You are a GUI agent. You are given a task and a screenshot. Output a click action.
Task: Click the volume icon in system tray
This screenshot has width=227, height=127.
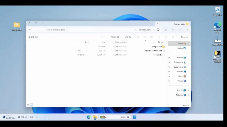point(22,117)
